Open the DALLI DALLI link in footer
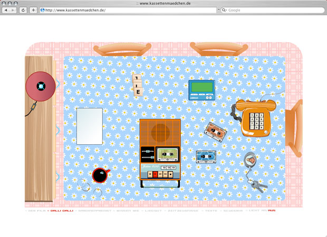The height and width of the screenshot is (237, 327). (x=61, y=210)
